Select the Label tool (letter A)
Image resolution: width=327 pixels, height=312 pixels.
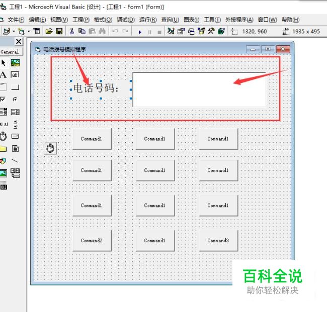3,75
